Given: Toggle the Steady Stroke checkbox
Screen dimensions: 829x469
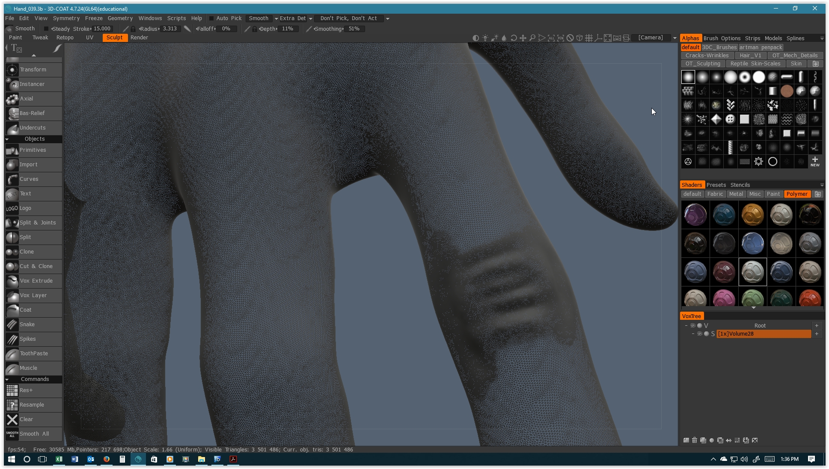Looking at the screenshot, I should (x=47, y=29).
